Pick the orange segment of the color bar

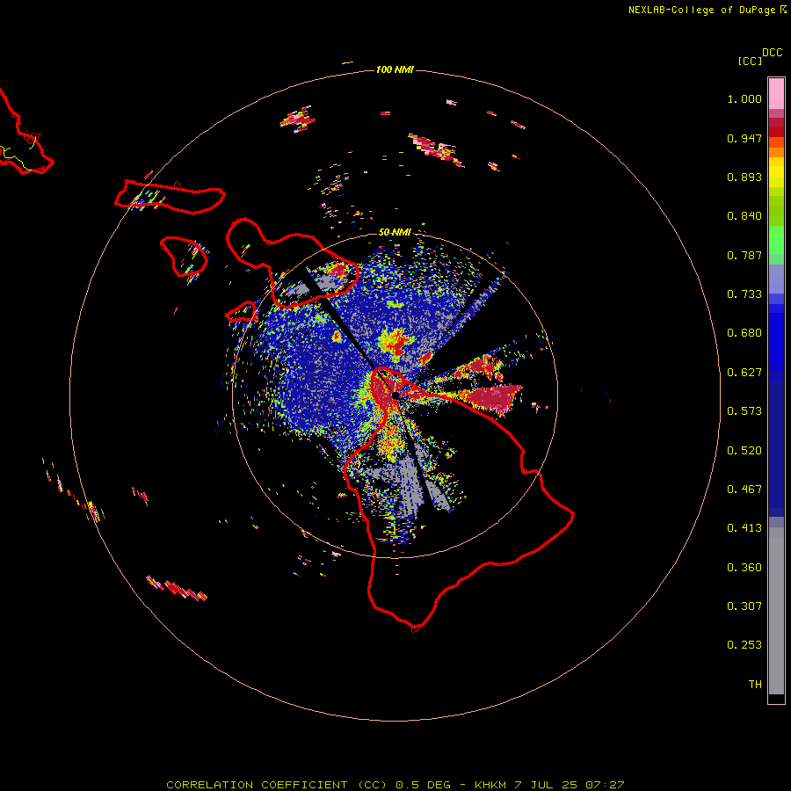[x=776, y=152]
